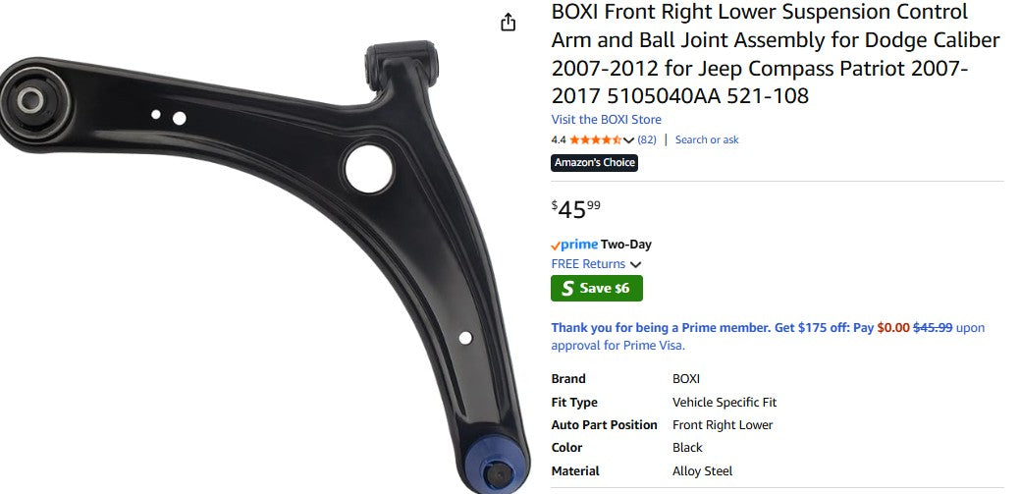Click the Prime Two-Day delivery text
Screen dimensions: 1020x494
click(x=601, y=245)
